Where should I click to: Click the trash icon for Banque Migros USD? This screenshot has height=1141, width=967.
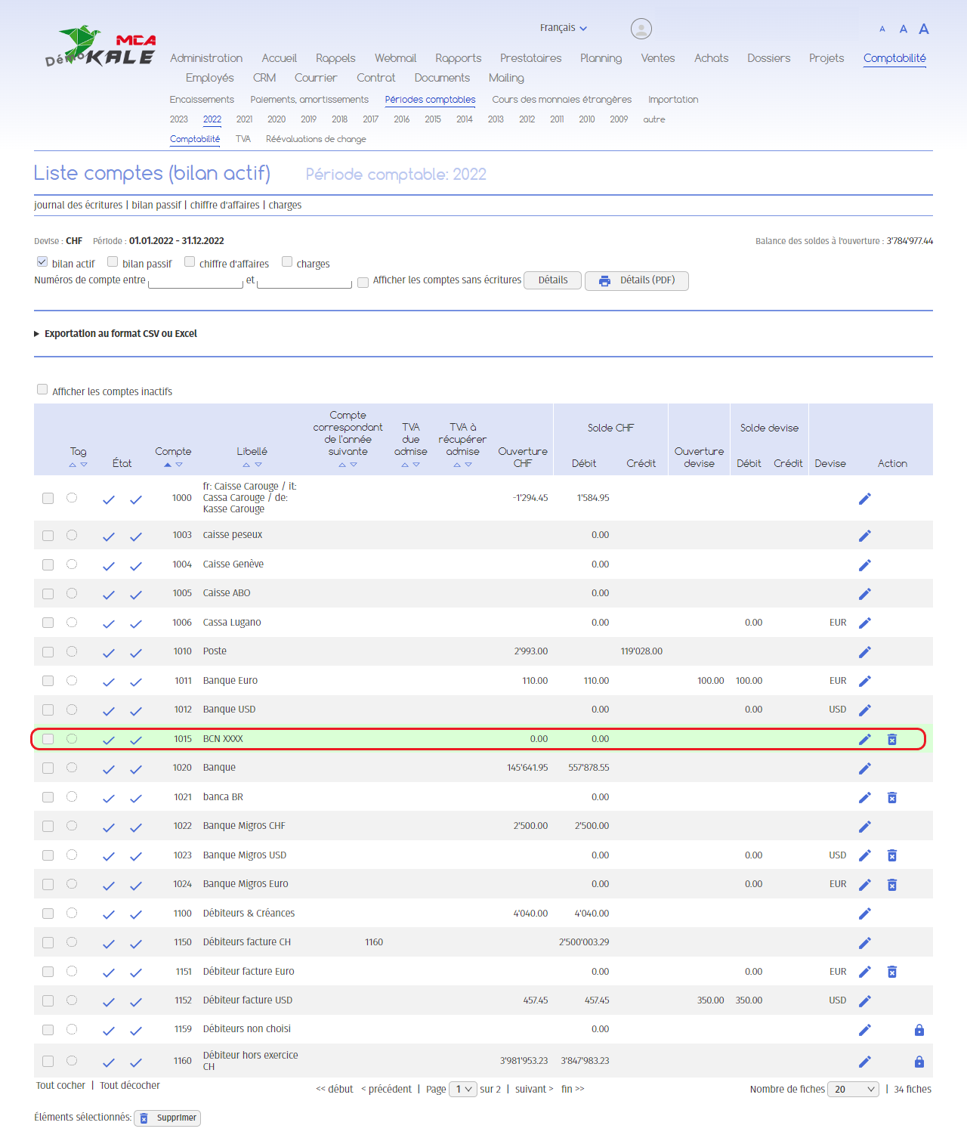891,855
